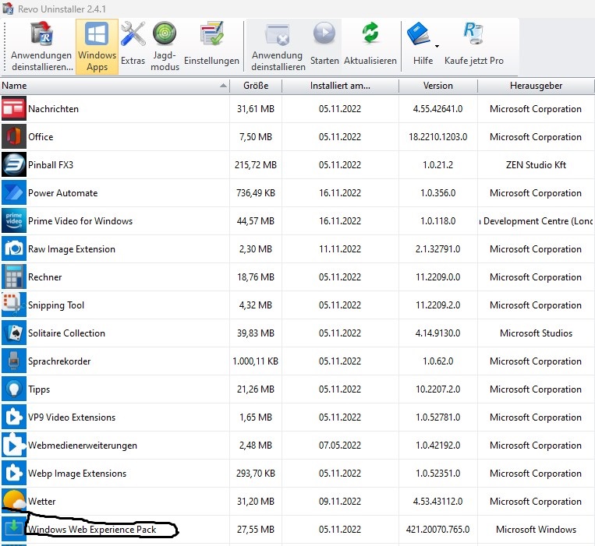This screenshot has height=546, width=595.
Task: Click the Revo Uninstaller title bar icon
Action: pos(8,9)
